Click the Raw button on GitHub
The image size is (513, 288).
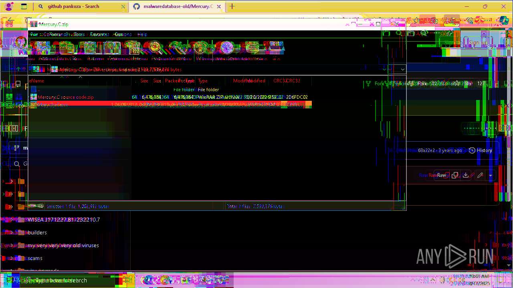tap(441, 175)
